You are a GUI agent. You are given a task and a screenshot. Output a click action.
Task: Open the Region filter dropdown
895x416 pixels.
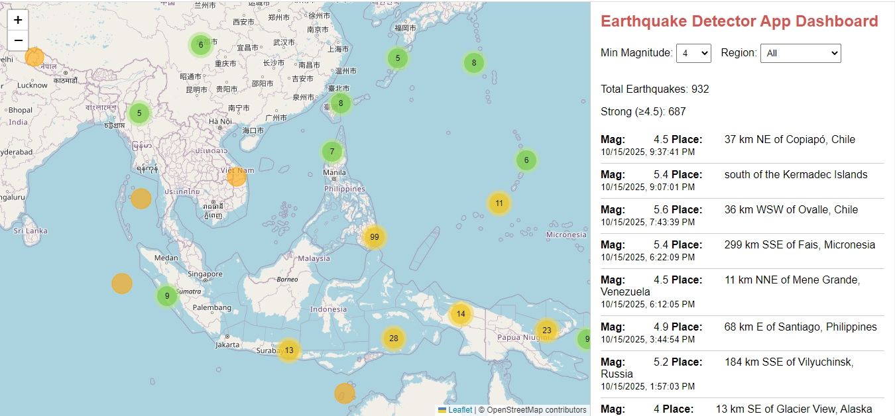(x=800, y=53)
